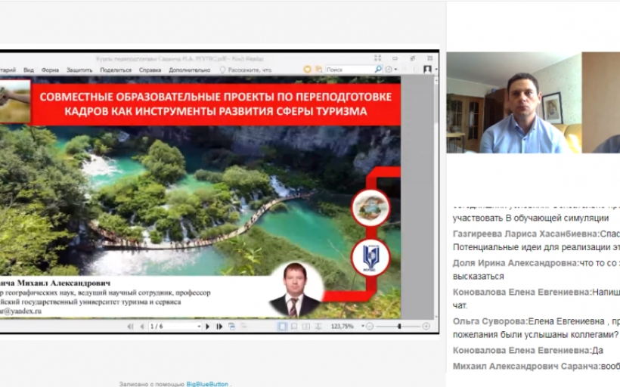Open the Вид menu
The height and width of the screenshot is (387, 620).
[29, 70]
